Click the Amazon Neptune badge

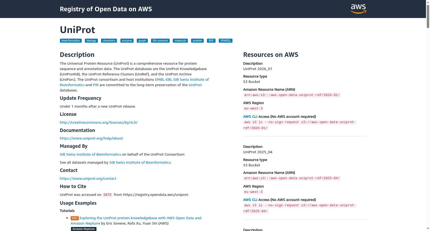pyautogui.click(x=84, y=229)
